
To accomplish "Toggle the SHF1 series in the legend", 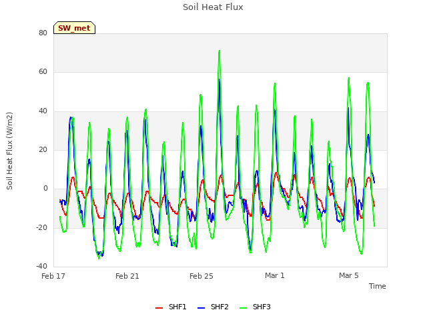I will pyautogui.click(x=171, y=307).
